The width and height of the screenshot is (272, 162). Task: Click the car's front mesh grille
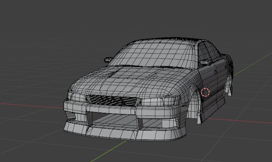pos(112,100)
